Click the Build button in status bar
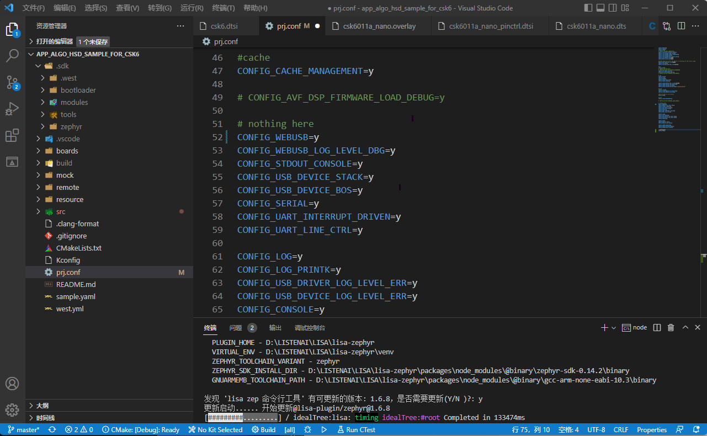Viewport: 707px width, 436px height. pyautogui.click(x=264, y=430)
